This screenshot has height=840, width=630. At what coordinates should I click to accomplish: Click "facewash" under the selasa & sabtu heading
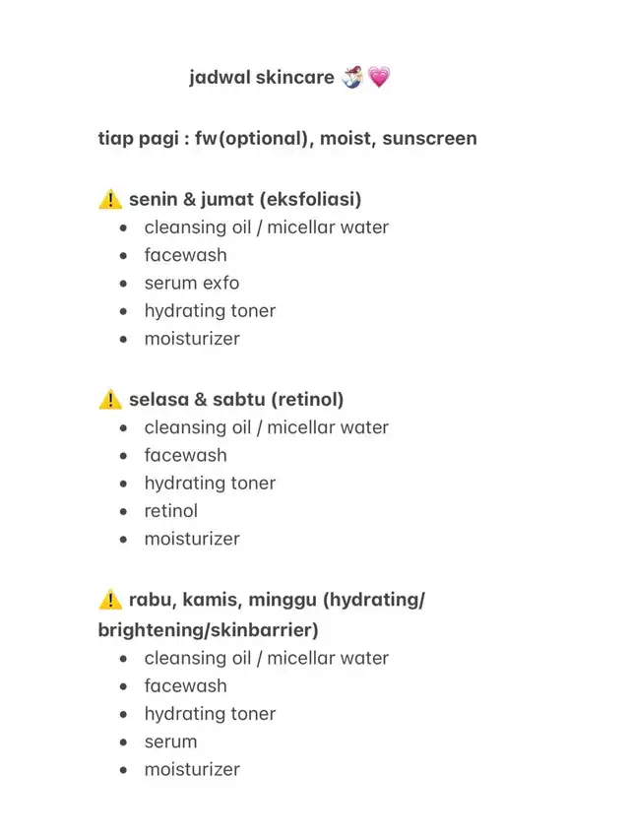[185, 455]
